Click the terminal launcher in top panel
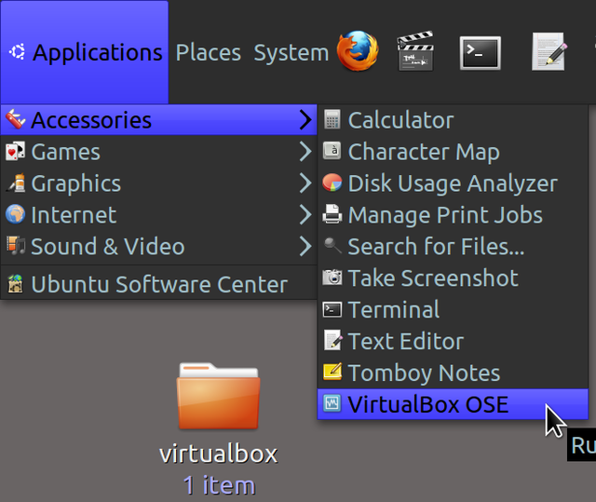The image size is (596, 502). pyautogui.click(x=481, y=53)
